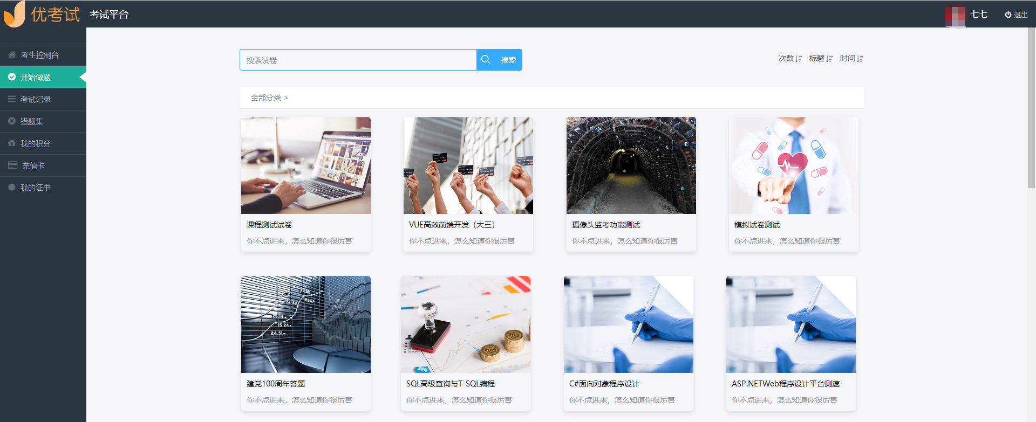This screenshot has width=1036, height=422.
Task: Open 充值卡 menu item
Action: click(x=43, y=165)
